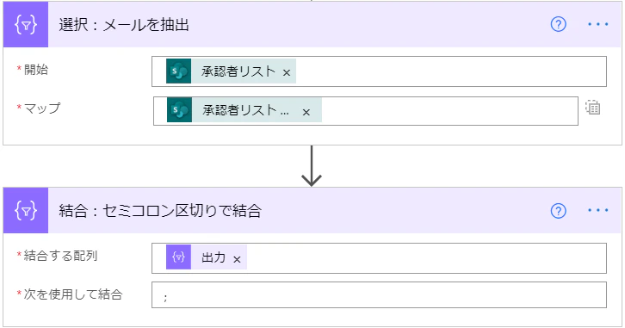Click data operation icon on 出力 token
Screen dimensions: 625x328
coord(178,257)
